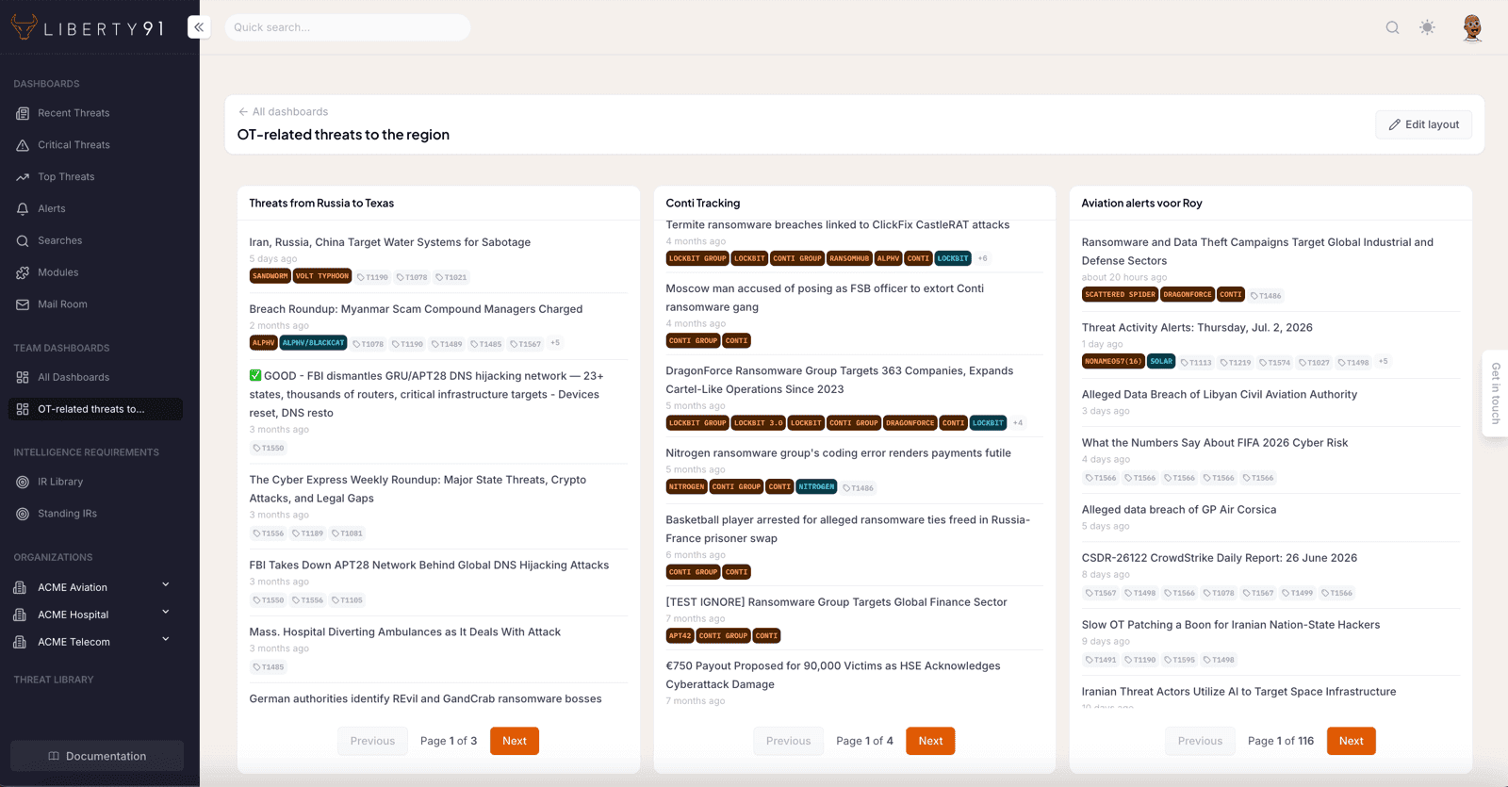This screenshot has height=787, width=1508.
Task: Click the NITROGEN teal tag
Action: tap(816, 487)
